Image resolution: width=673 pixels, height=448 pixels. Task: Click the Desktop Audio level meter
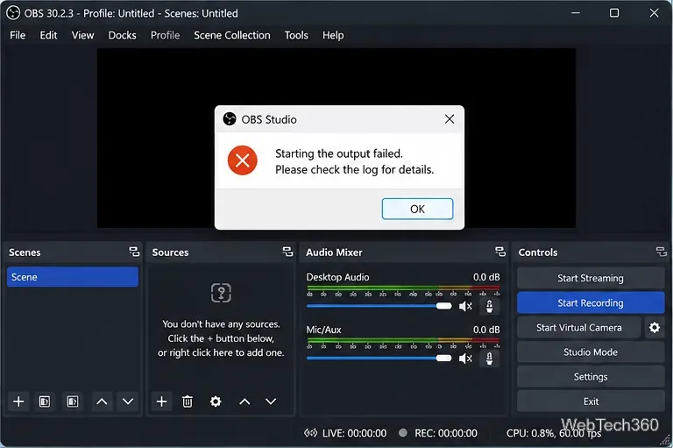tap(403, 290)
